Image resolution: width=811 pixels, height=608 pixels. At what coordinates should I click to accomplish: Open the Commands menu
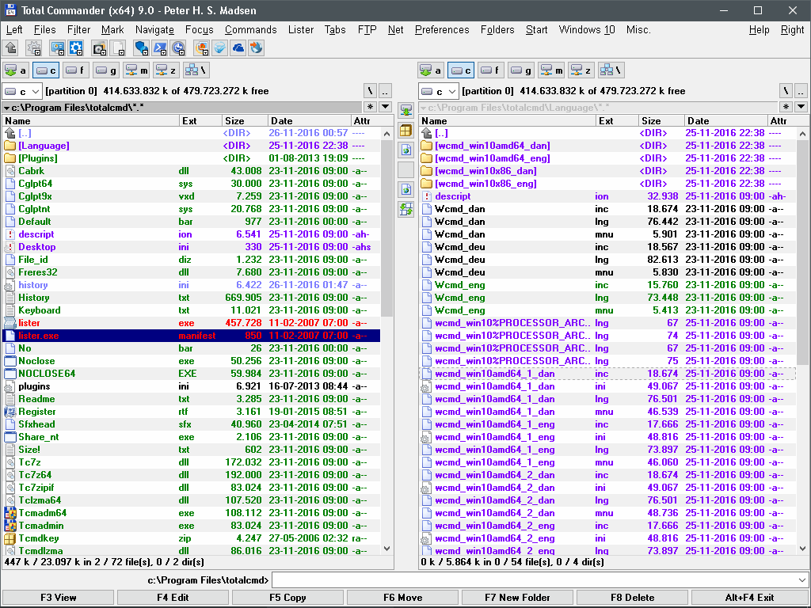tap(251, 30)
